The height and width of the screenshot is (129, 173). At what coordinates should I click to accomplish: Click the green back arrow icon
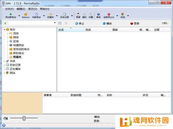tap(5, 23)
